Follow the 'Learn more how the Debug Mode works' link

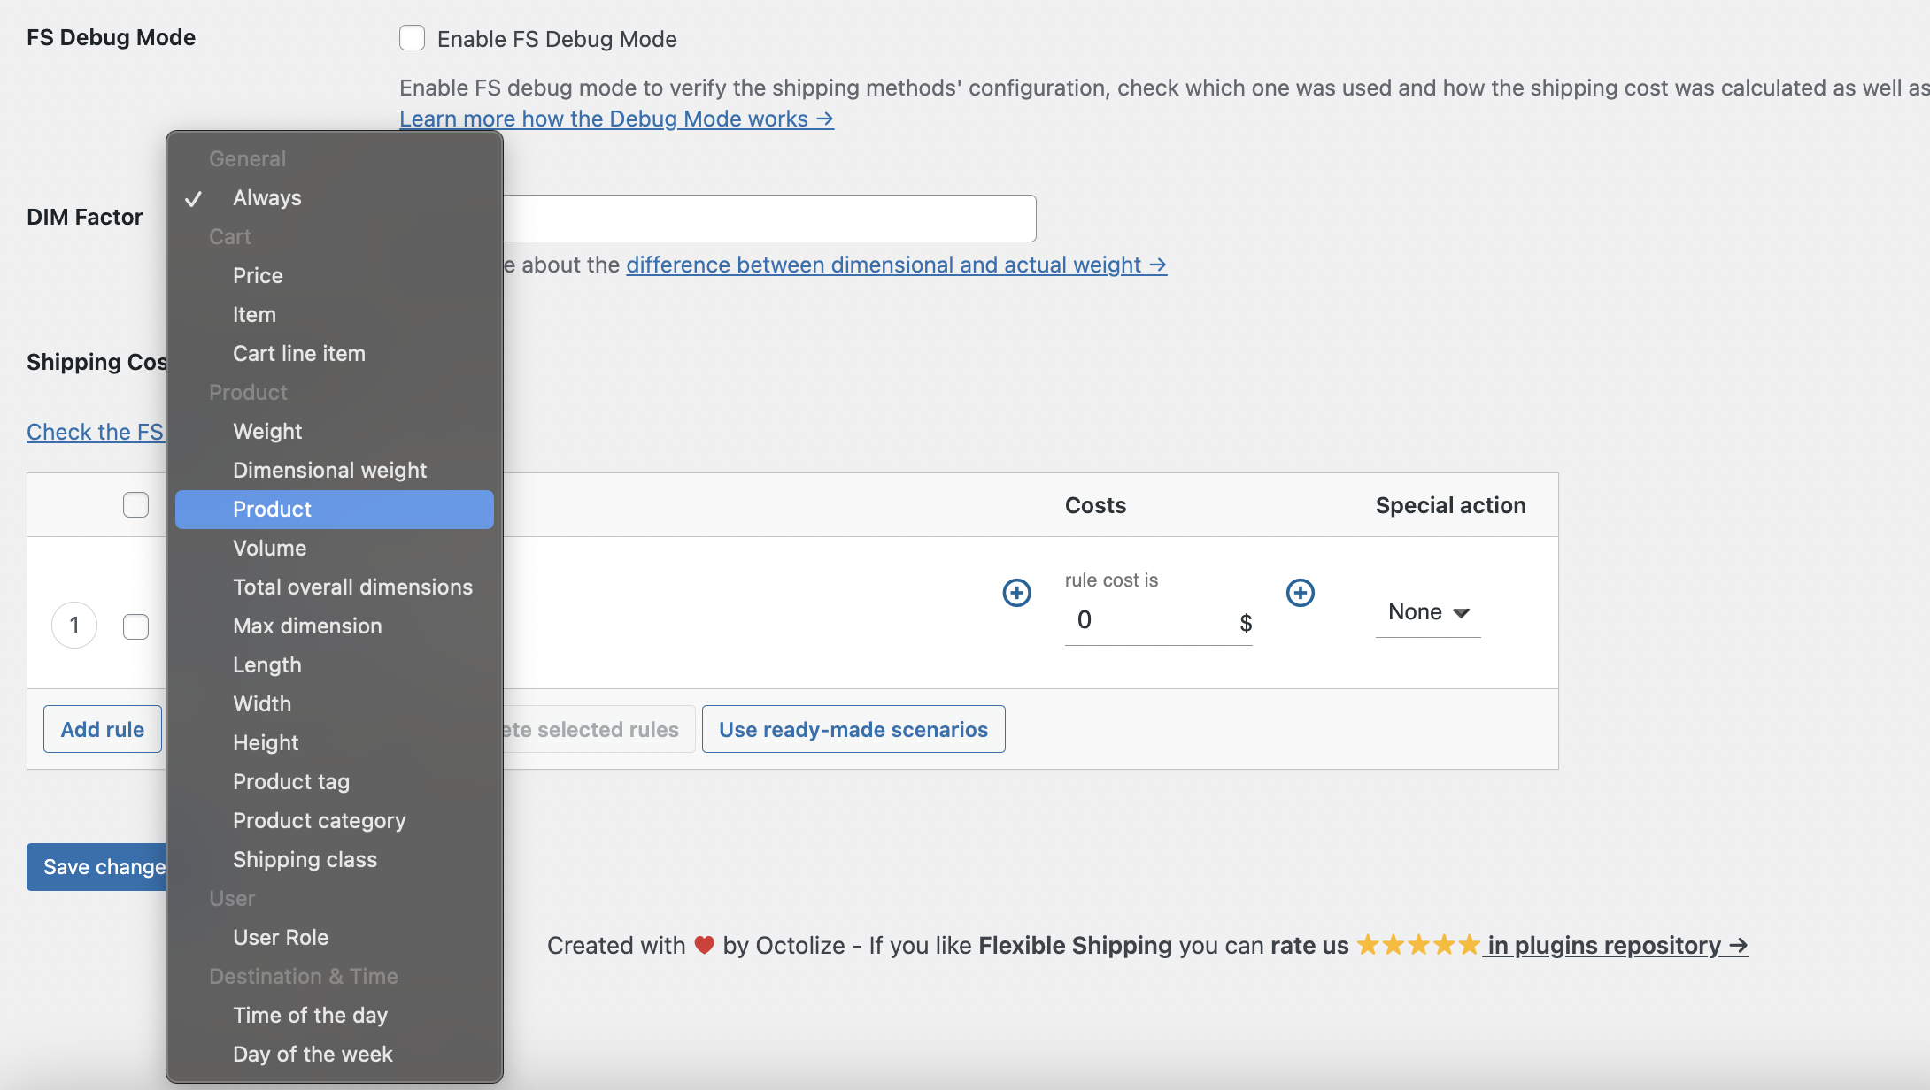(616, 118)
